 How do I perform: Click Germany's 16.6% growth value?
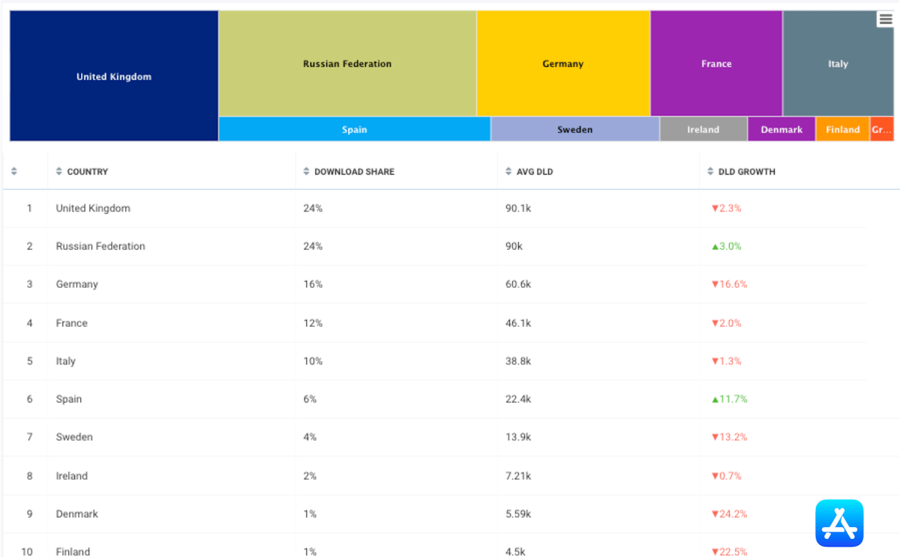pos(729,284)
